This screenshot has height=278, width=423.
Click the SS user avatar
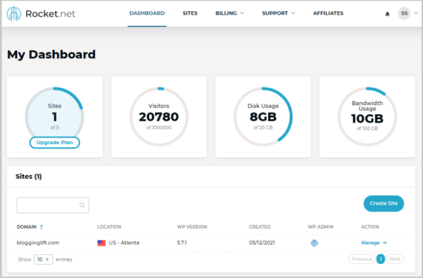pyautogui.click(x=404, y=13)
